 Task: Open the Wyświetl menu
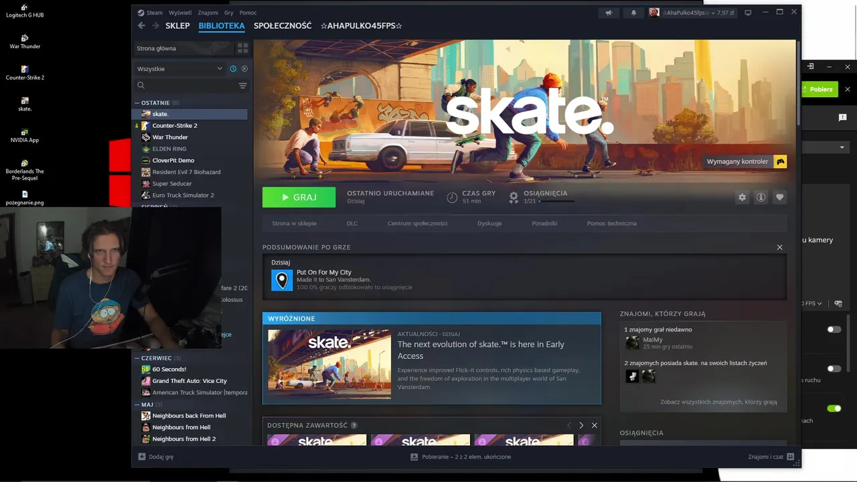(180, 13)
